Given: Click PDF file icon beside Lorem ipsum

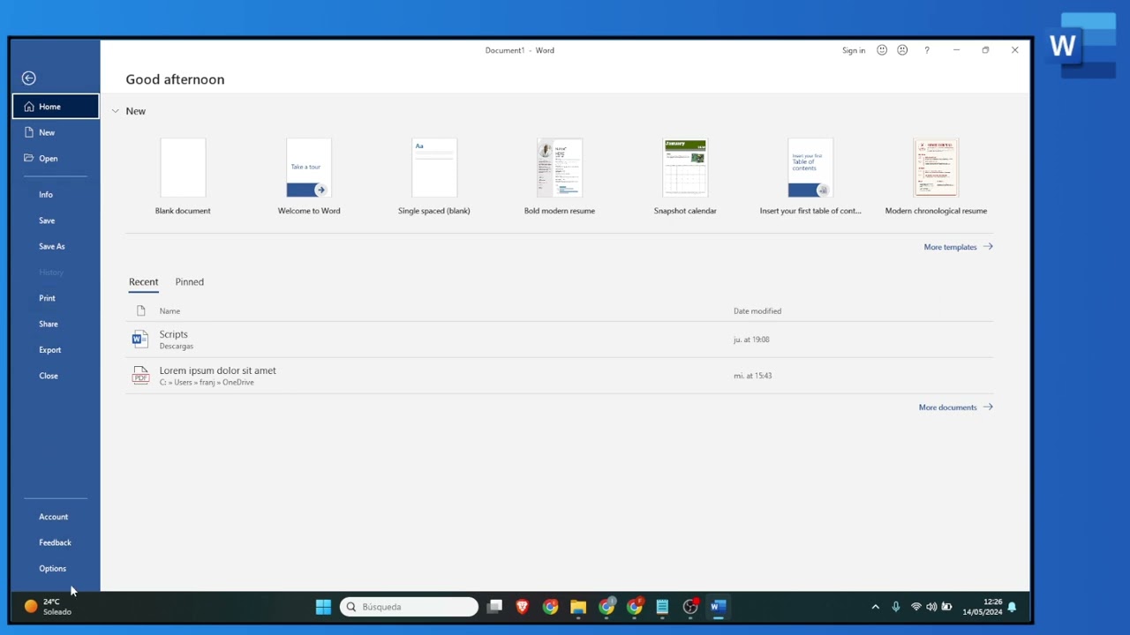Looking at the screenshot, I should [139, 376].
